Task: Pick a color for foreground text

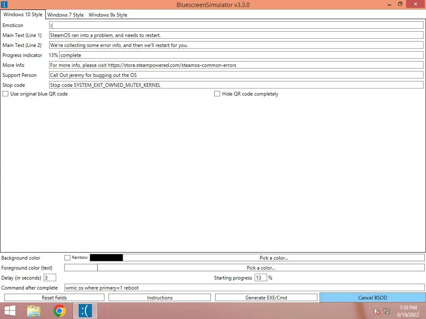Action: tap(261, 268)
